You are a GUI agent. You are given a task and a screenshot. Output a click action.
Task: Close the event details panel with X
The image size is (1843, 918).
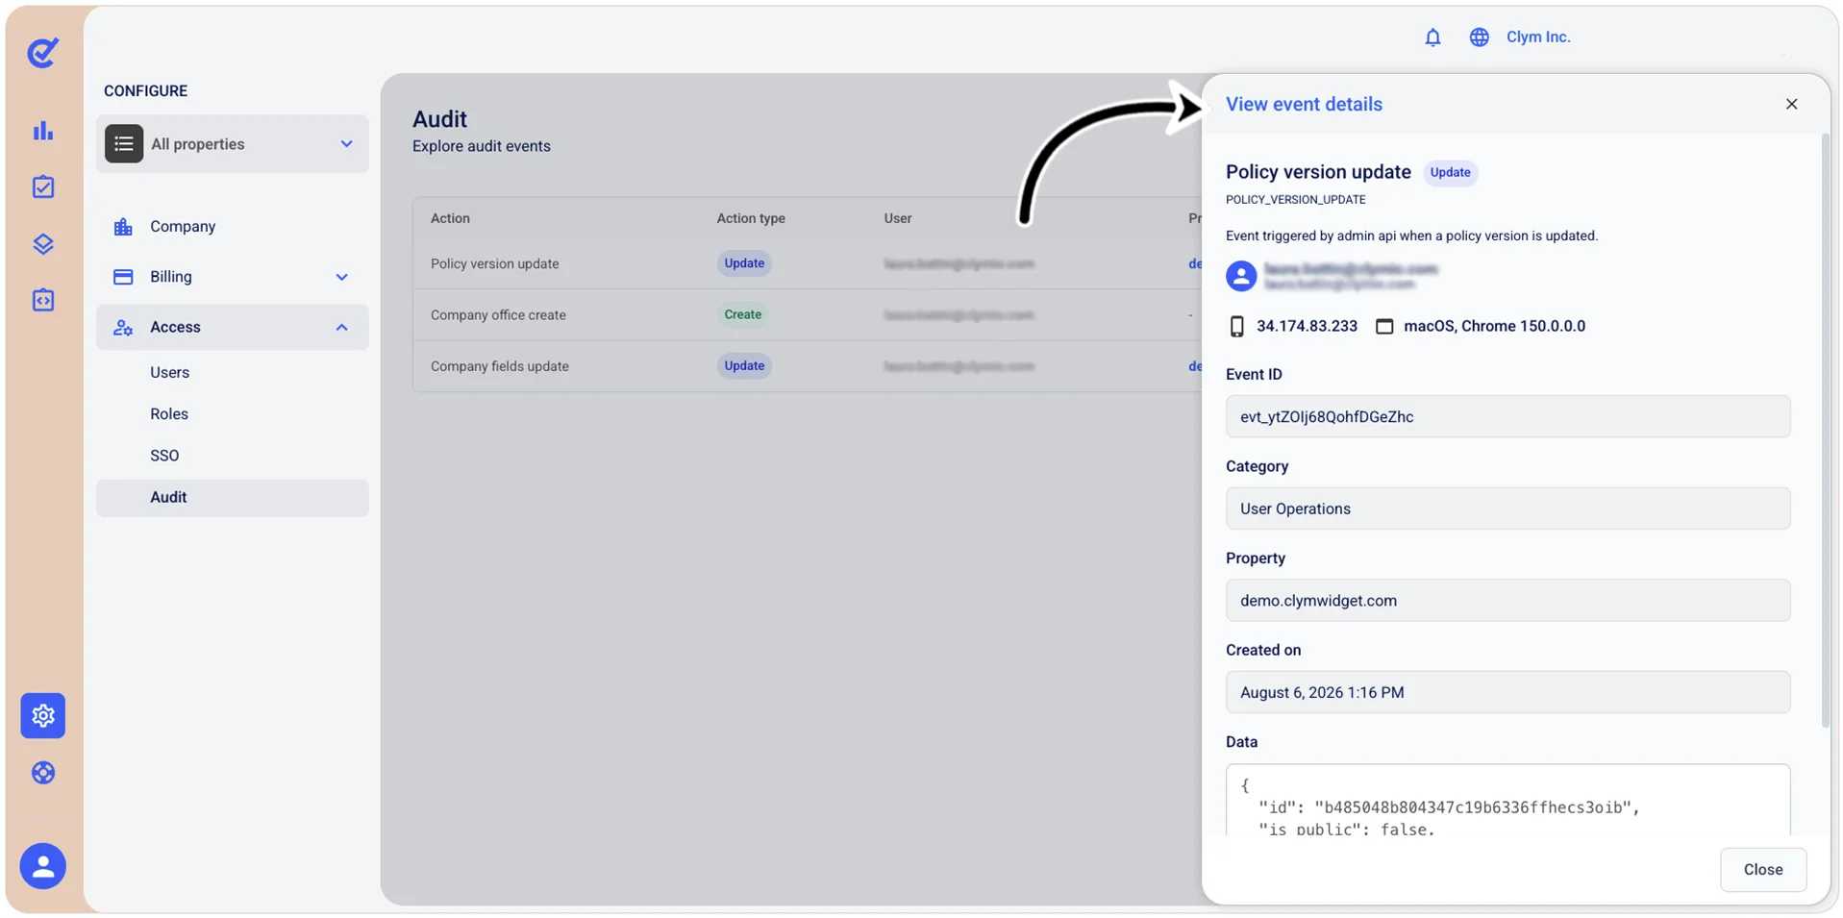pos(1791,104)
